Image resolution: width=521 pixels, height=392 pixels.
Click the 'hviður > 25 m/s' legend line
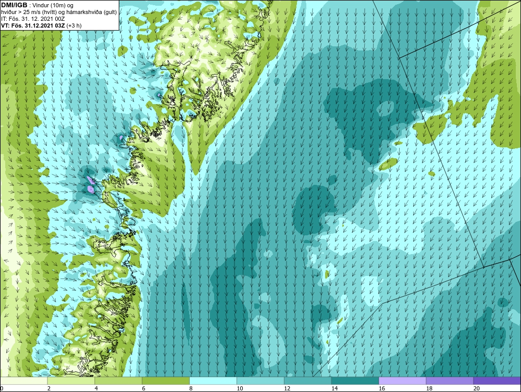59,12
